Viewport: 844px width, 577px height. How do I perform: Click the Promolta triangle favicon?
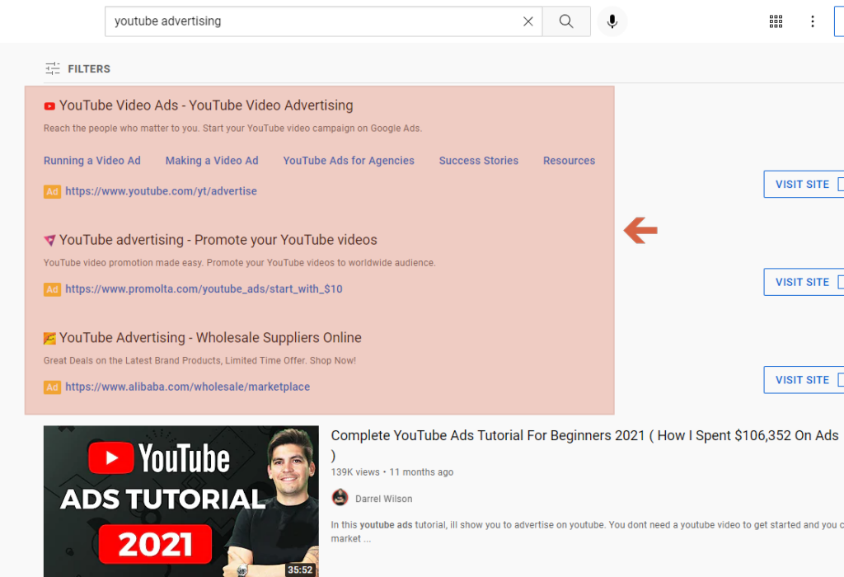point(49,241)
